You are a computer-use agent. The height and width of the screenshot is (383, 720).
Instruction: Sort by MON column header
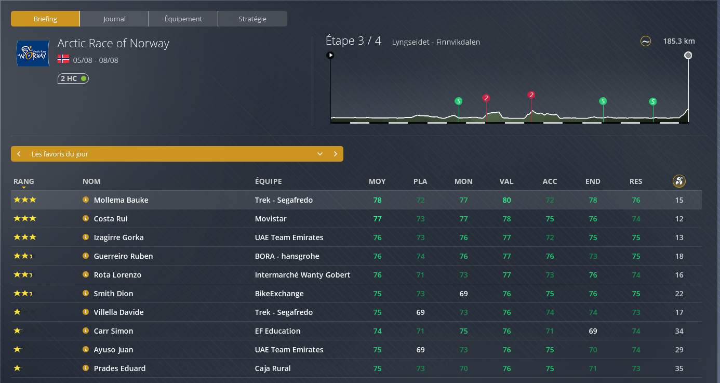click(x=463, y=181)
